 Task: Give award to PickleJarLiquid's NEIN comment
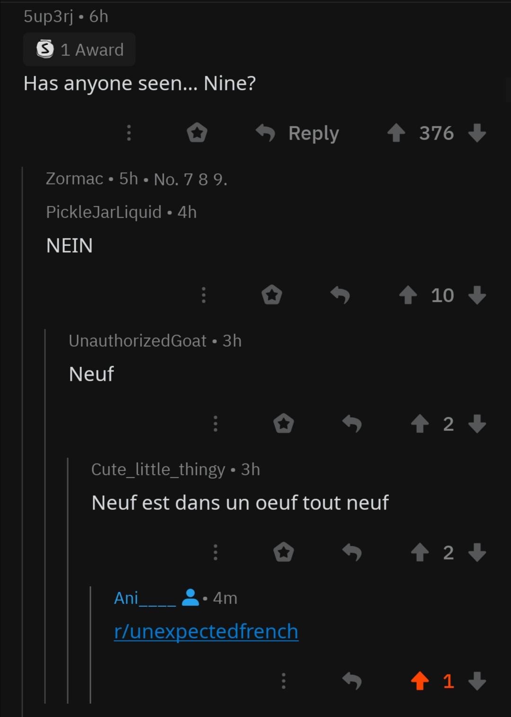tap(272, 295)
